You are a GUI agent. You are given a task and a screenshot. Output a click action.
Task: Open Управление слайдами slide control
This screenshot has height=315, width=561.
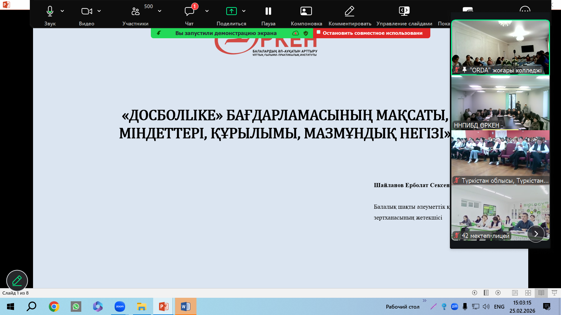[x=404, y=11]
